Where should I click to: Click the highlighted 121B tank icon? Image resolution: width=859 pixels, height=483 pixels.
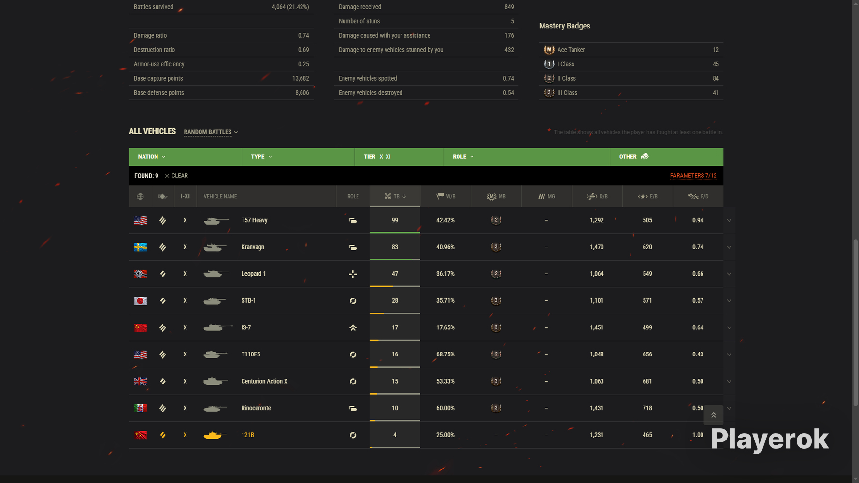215,435
